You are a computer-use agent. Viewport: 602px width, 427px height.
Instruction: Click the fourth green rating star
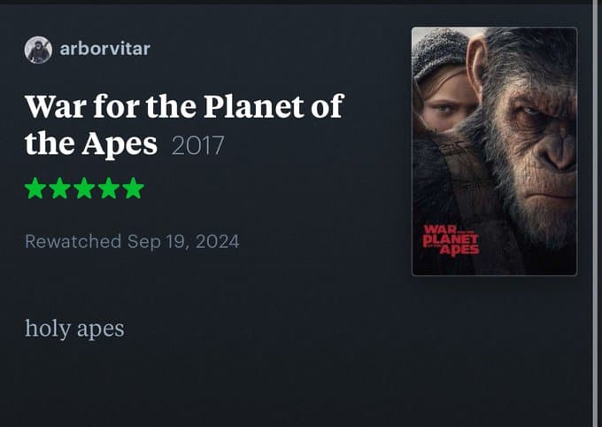(108, 188)
